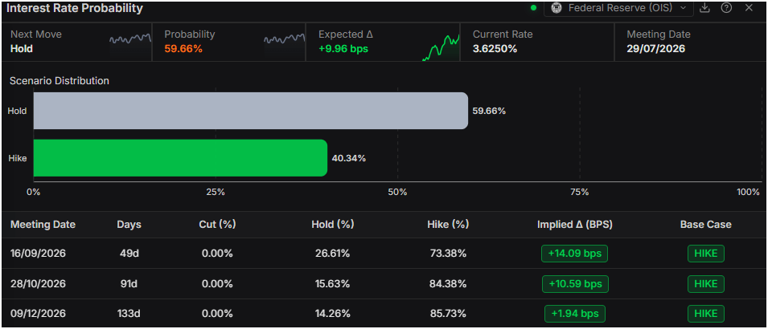768x329 pixels.
Task: Click HIKE badge for 28/10/2026 row
Action: click(706, 284)
